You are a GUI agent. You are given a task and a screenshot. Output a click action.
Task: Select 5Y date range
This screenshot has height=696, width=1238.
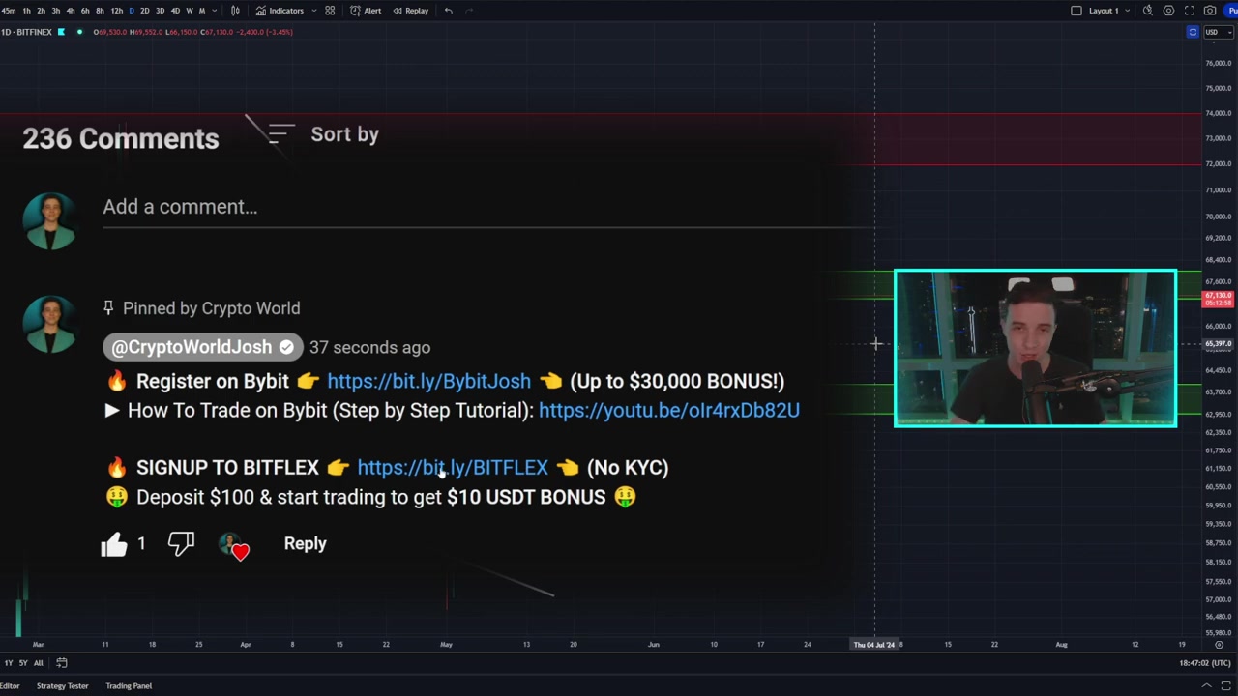point(22,663)
